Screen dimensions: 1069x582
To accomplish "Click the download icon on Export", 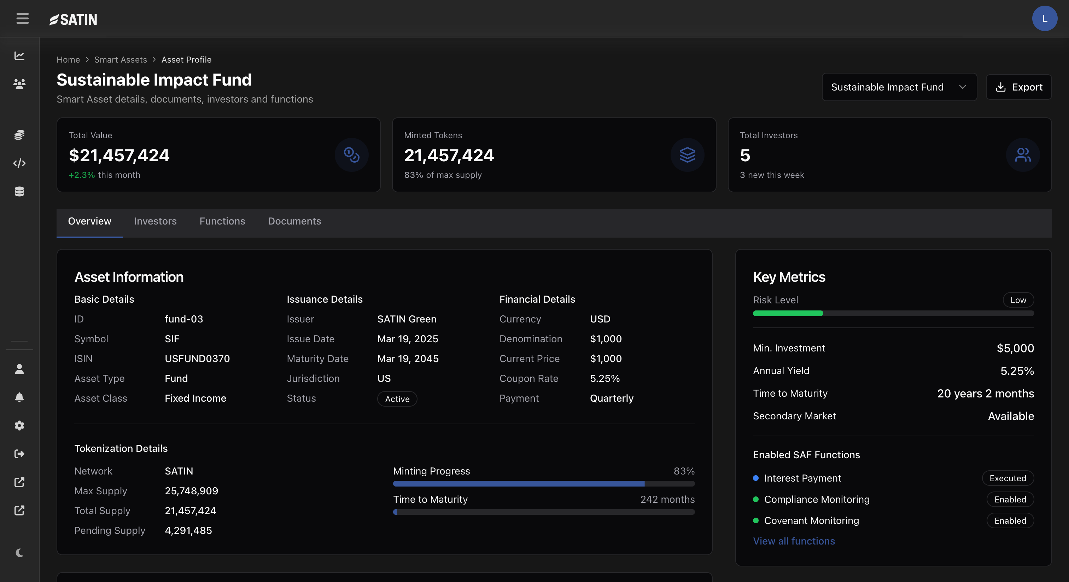I will tap(1000, 87).
